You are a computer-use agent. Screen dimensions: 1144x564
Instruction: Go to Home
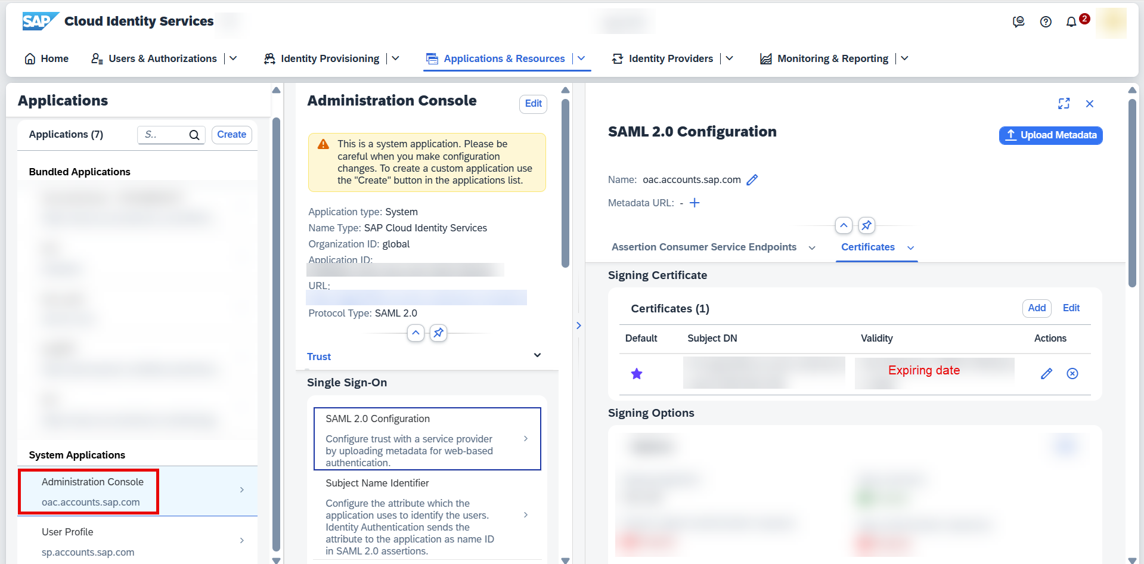tap(46, 58)
